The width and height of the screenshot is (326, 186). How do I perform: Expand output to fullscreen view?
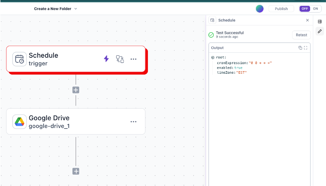(x=305, y=48)
